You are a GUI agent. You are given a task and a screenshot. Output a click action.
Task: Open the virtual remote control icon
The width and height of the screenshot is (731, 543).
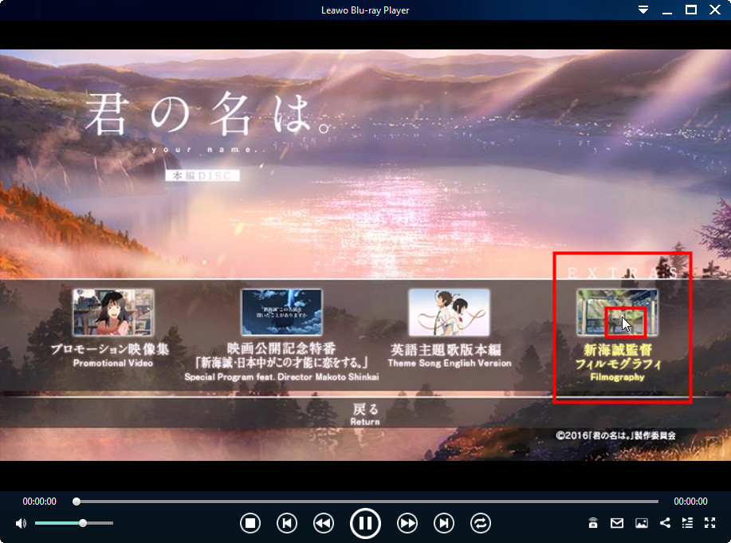pos(593,523)
